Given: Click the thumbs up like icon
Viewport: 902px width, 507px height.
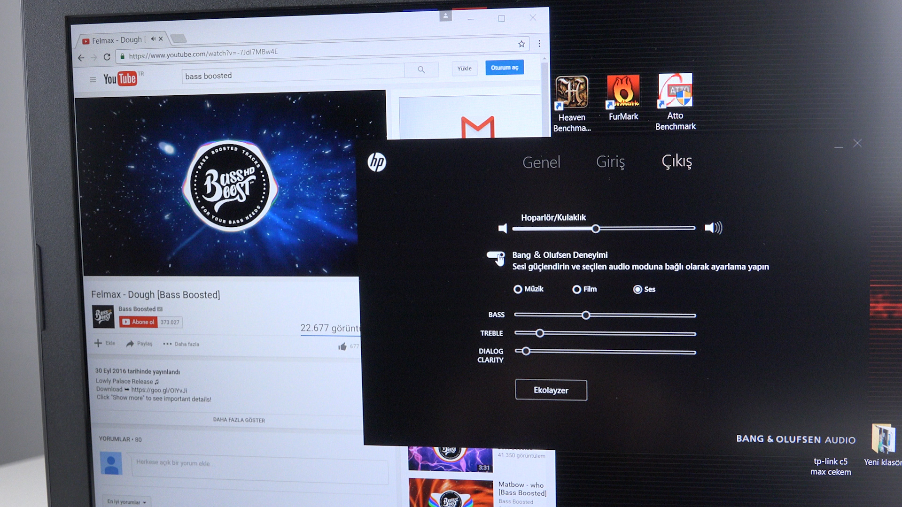Looking at the screenshot, I should (342, 346).
